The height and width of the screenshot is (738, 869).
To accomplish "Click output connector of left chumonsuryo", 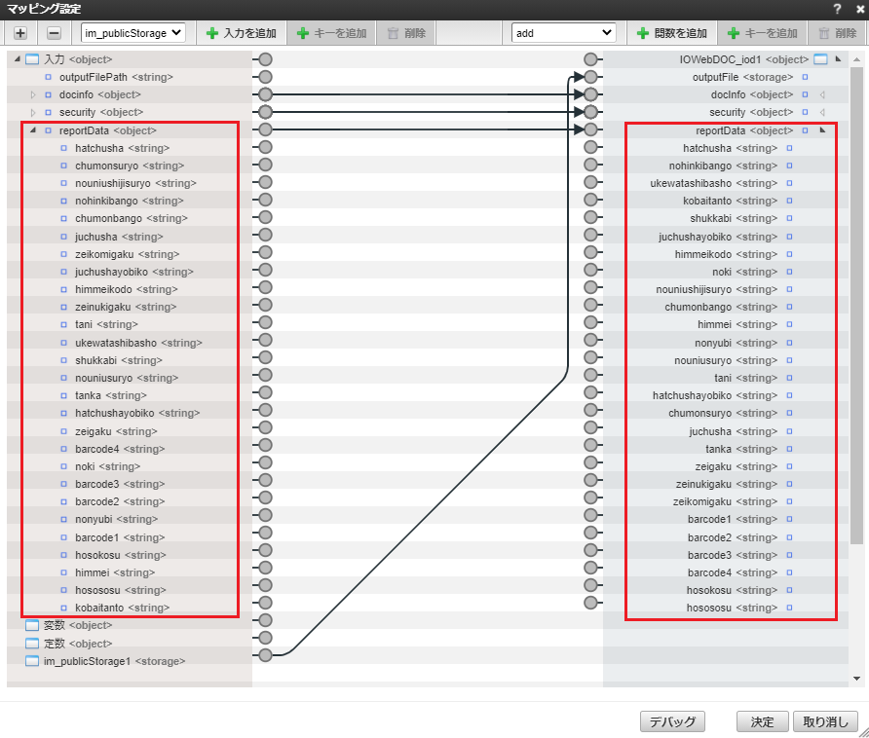I will (x=265, y=166).
